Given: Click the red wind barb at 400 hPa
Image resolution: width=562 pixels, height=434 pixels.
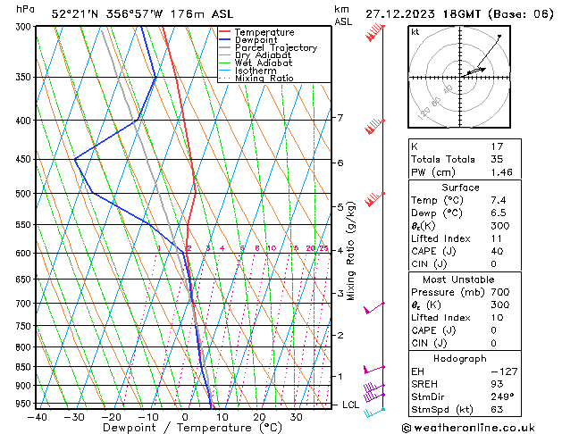Looking at the screenshot, I should point(375,126).
